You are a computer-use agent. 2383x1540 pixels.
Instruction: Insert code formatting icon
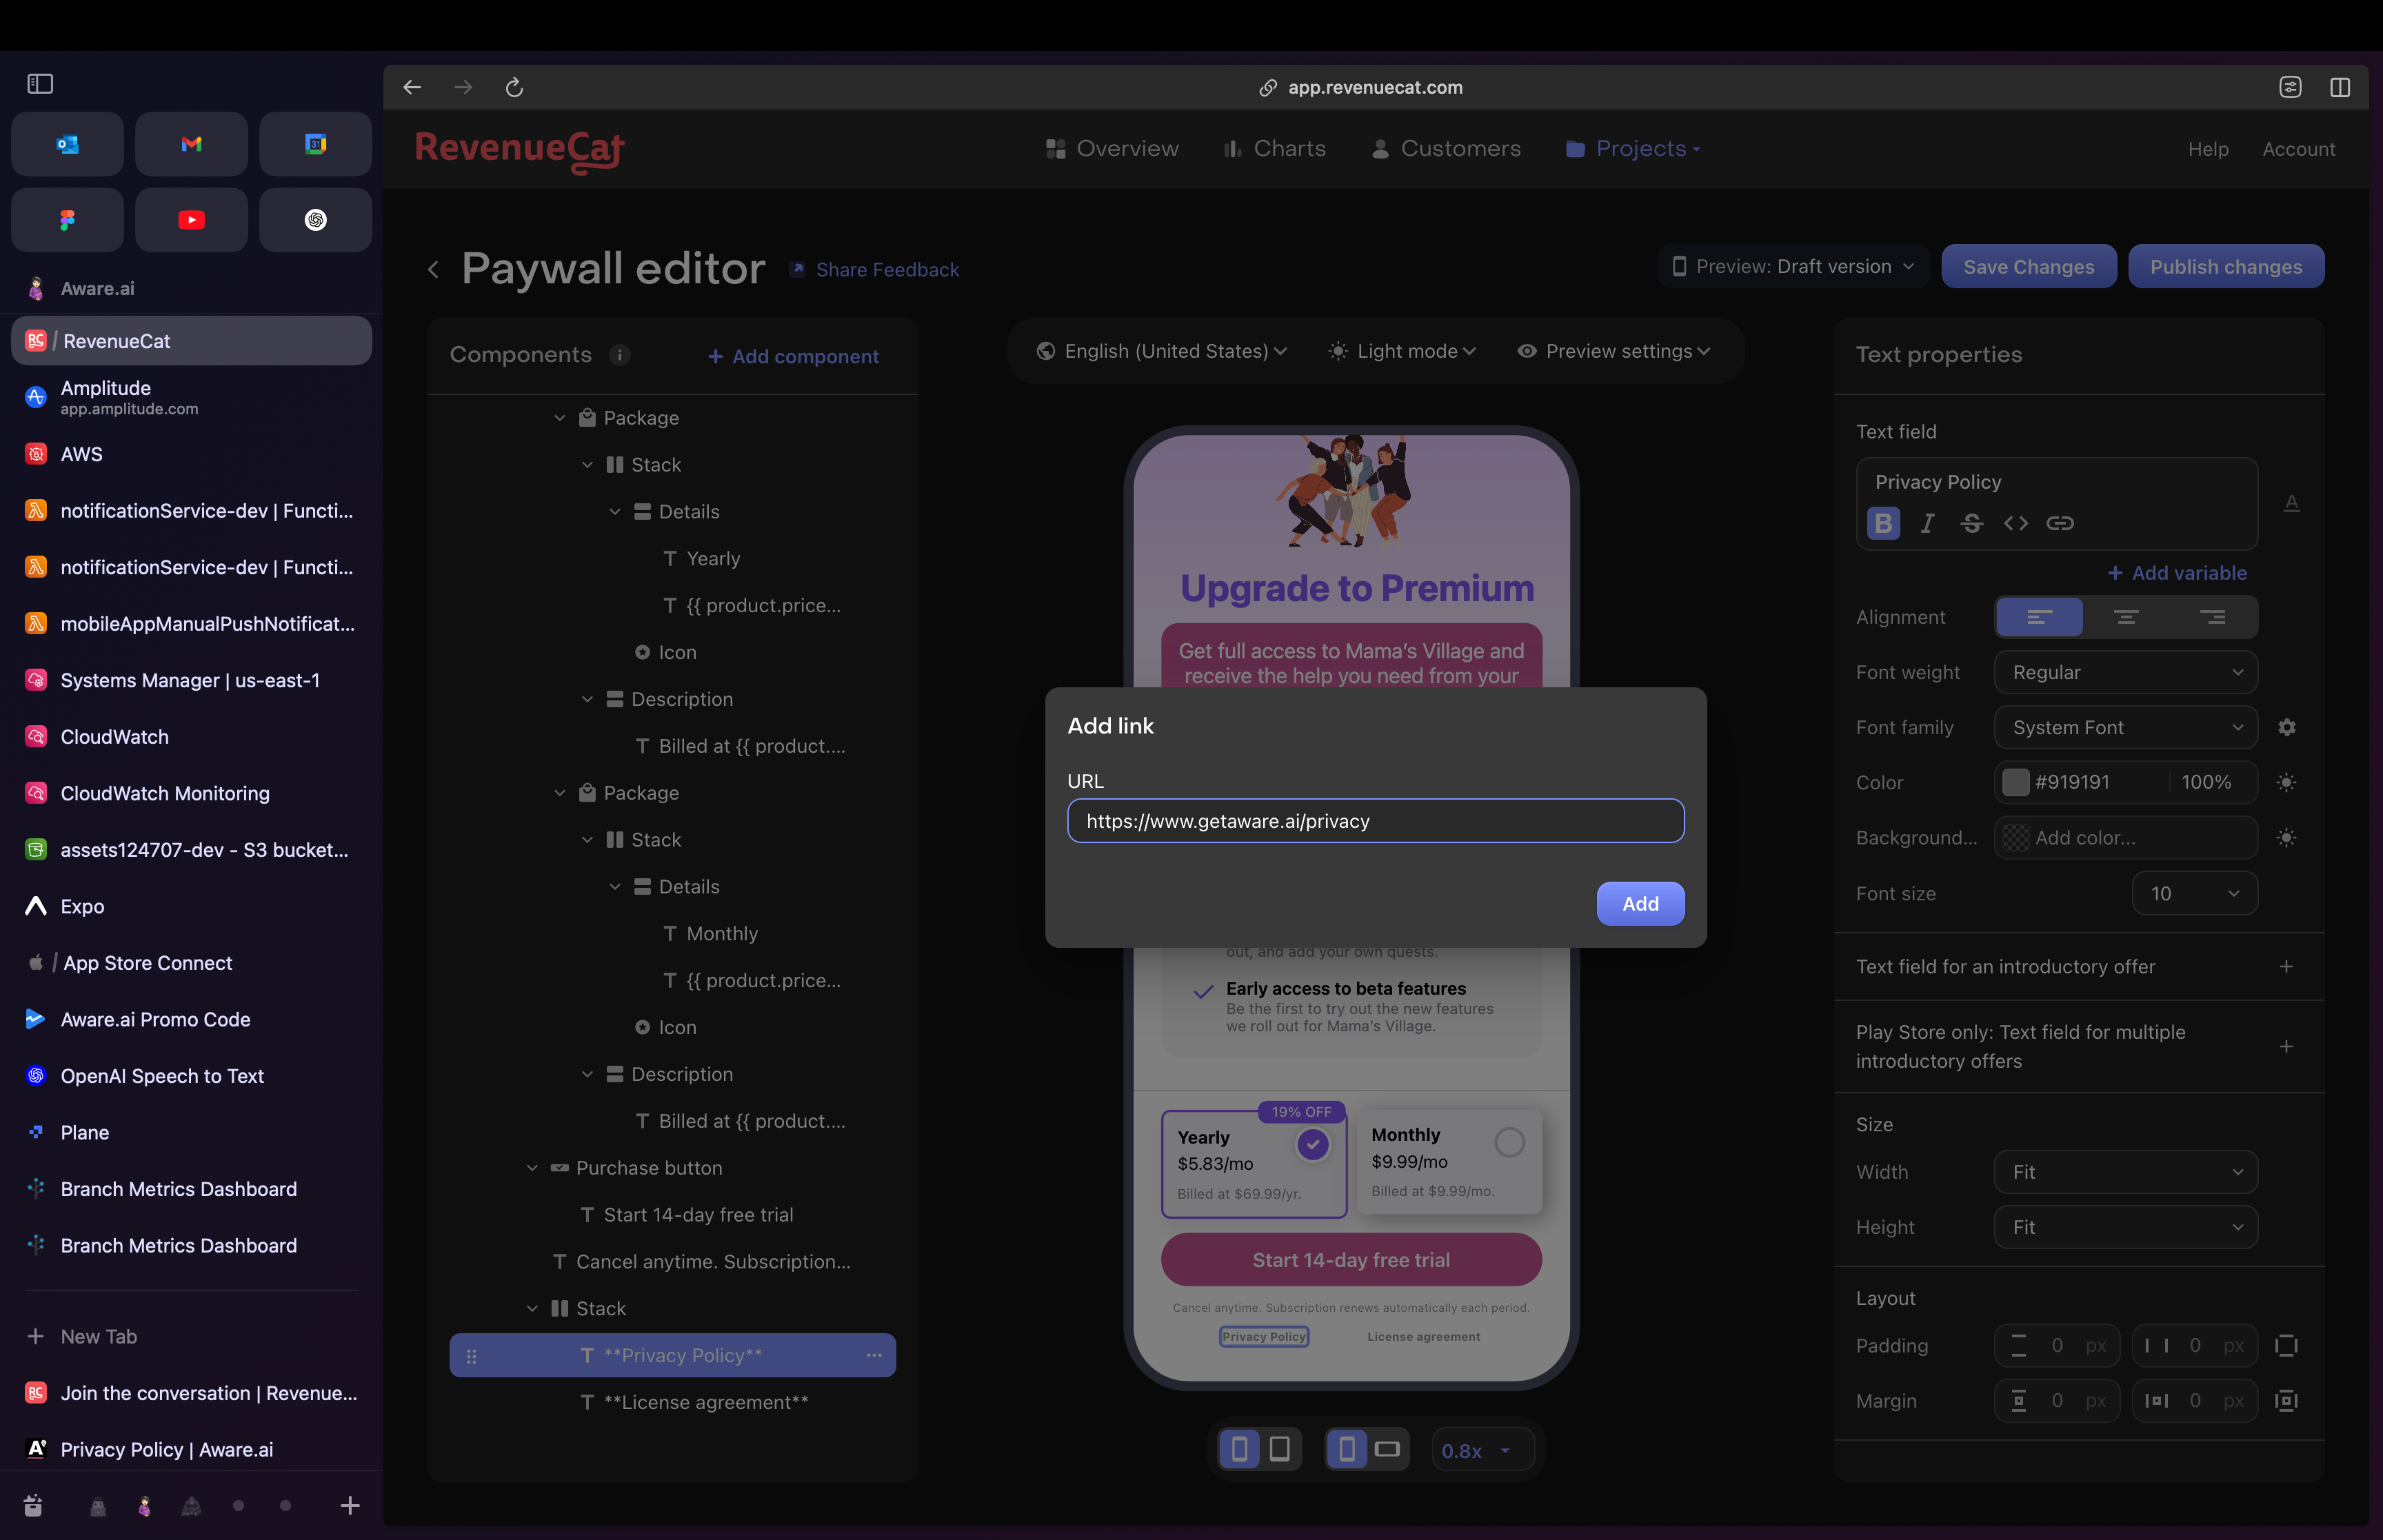click(x=2015, y=523)
